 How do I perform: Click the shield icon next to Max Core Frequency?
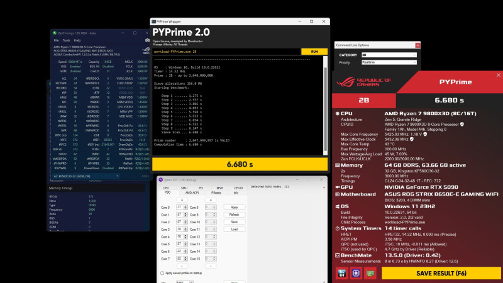click(x=425, y=134)
